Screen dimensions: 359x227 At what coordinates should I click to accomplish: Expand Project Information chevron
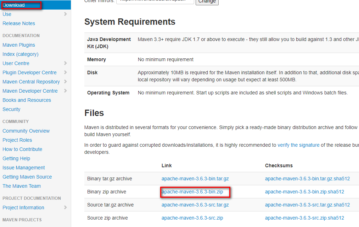(66, 208)
